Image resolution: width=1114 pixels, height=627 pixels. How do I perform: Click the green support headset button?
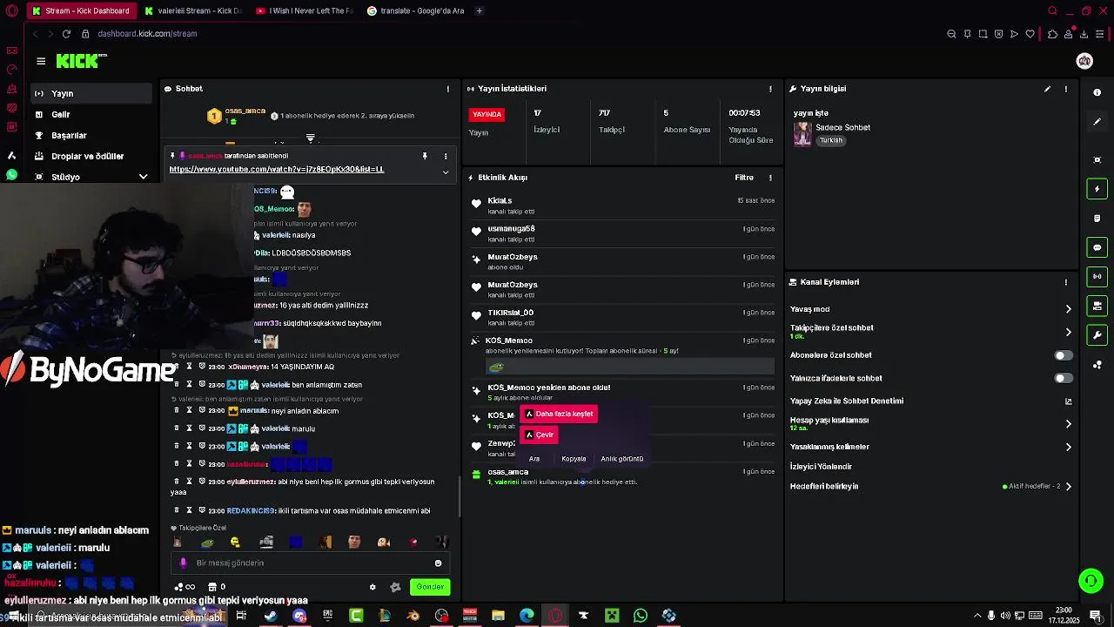pyautogui.click(x=1091, y=580)
